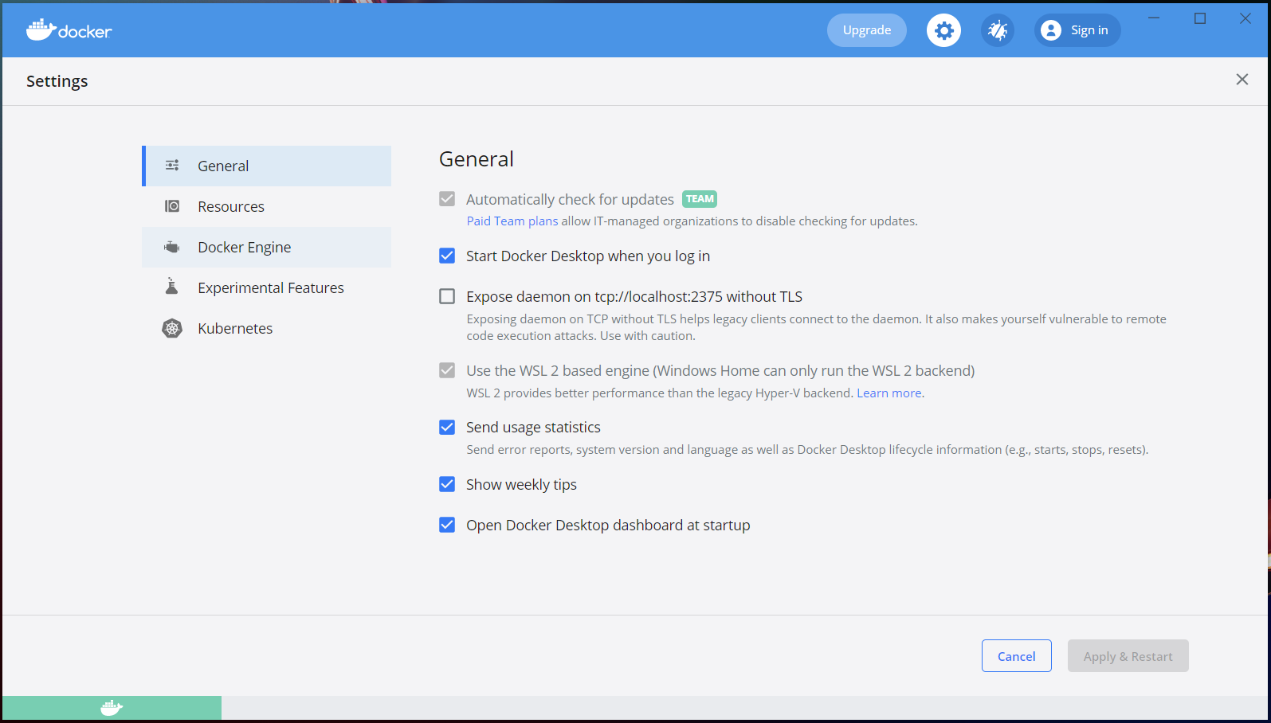
Task: Close the Settings panel with X
Action: (1242, 79)
